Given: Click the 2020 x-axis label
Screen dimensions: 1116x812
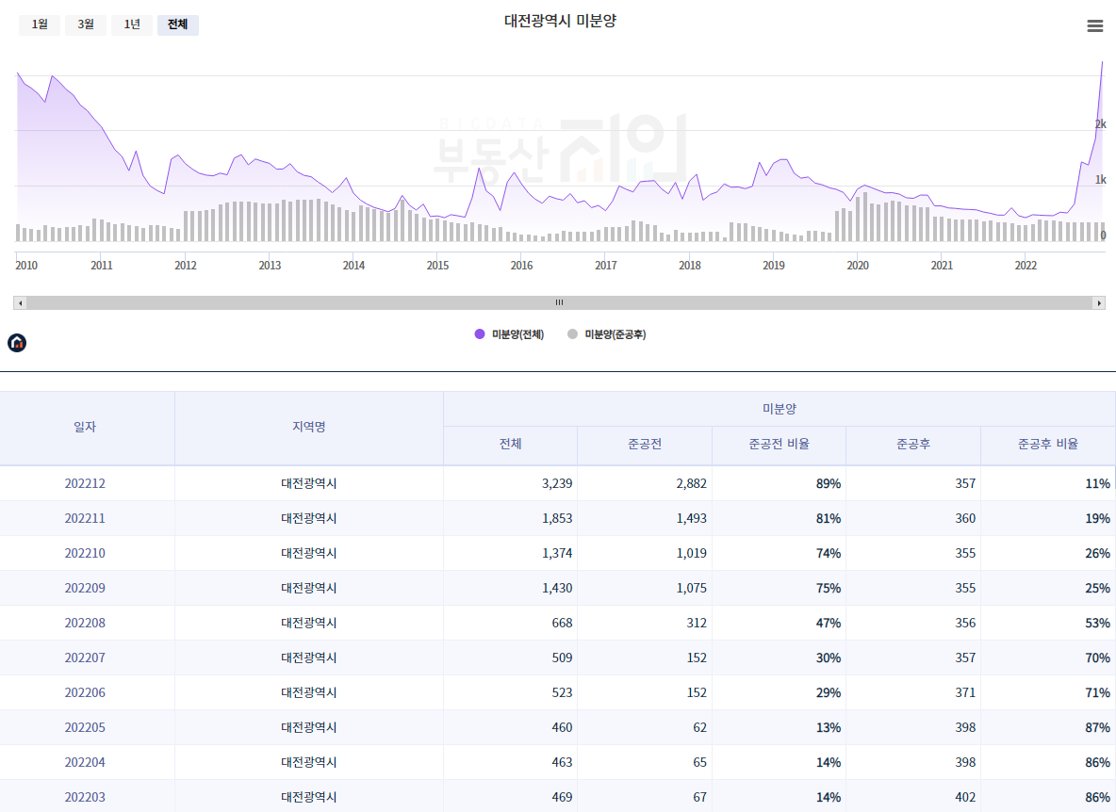Looking at the screenshot, I should click(x=858, y=266).
